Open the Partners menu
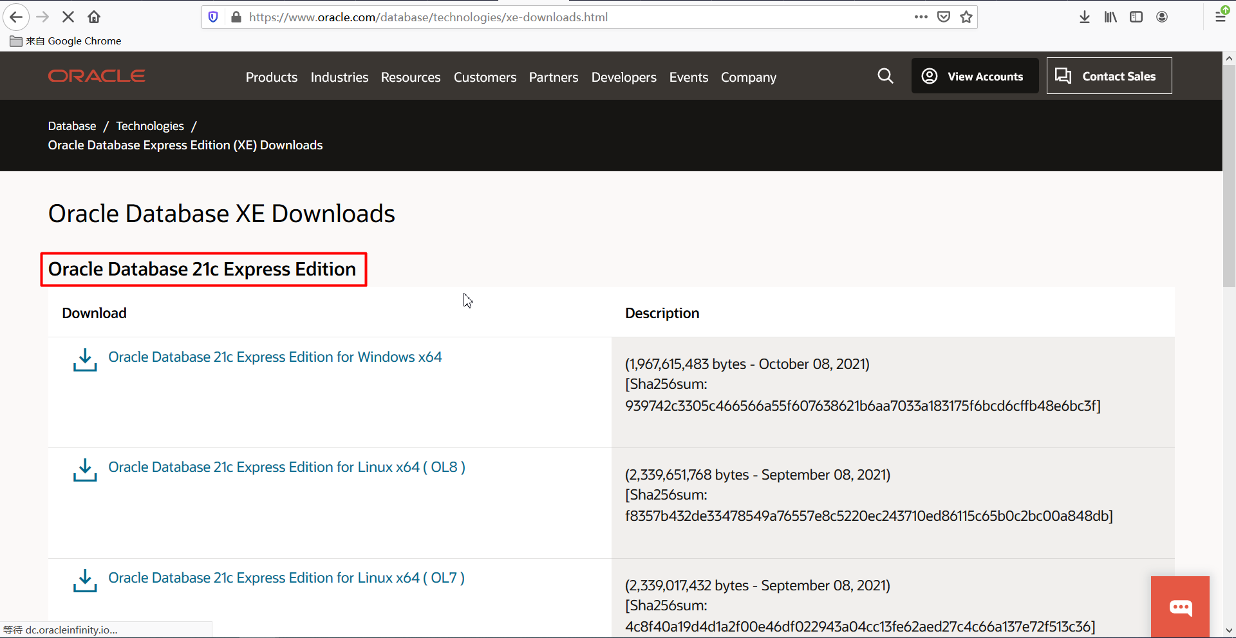The width and height of the screenshot is (1236, 638). [554, 77]
